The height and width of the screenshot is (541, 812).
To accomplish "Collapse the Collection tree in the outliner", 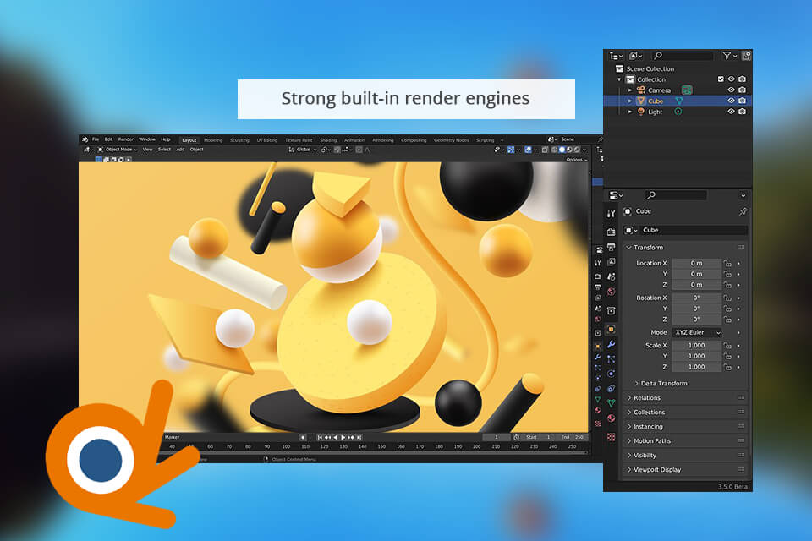I will pyautogui.click(x=619, y=79).
